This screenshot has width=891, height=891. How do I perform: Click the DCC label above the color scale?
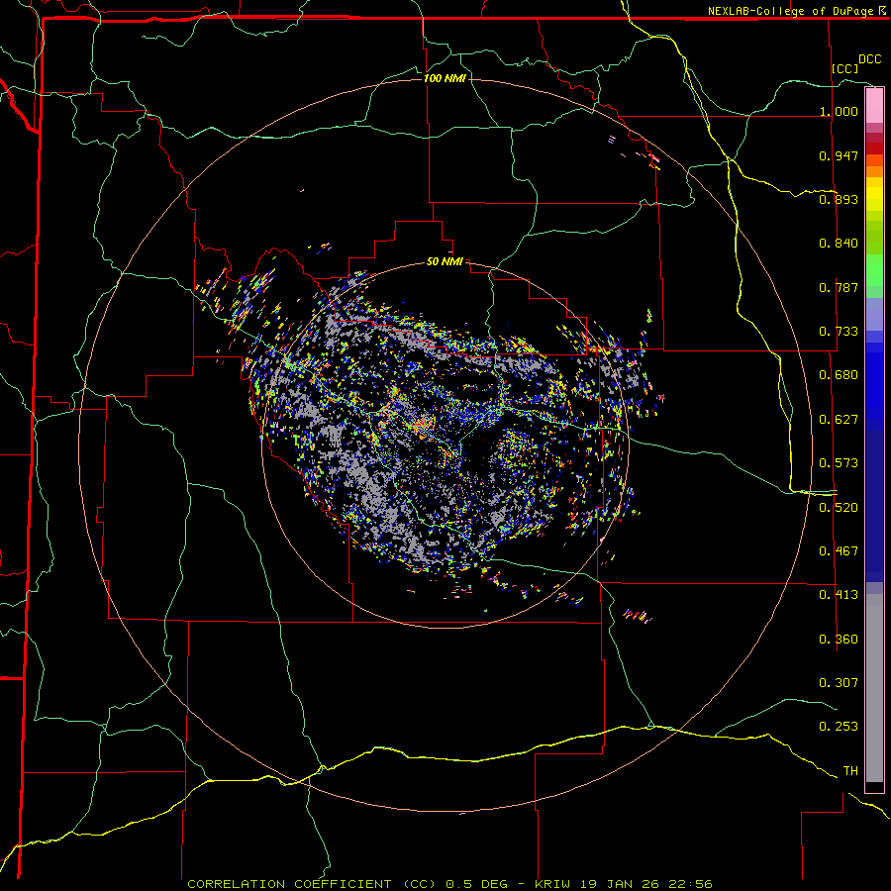coord(869,59)
